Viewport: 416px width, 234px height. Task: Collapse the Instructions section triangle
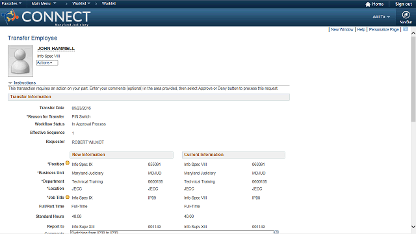click(x=10, y=83)
